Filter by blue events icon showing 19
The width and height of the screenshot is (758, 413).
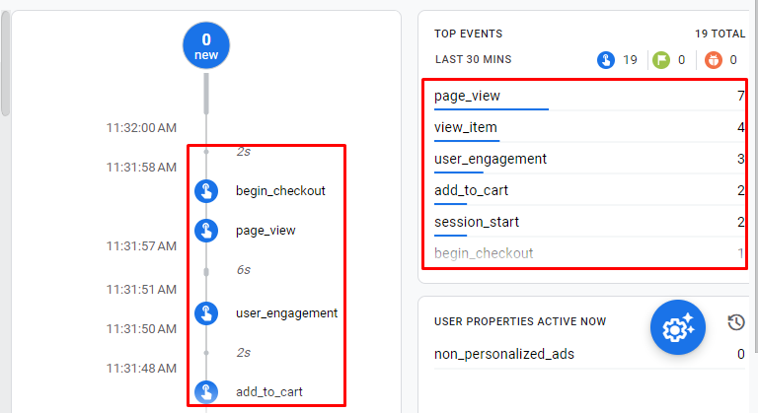coord(606,60)
